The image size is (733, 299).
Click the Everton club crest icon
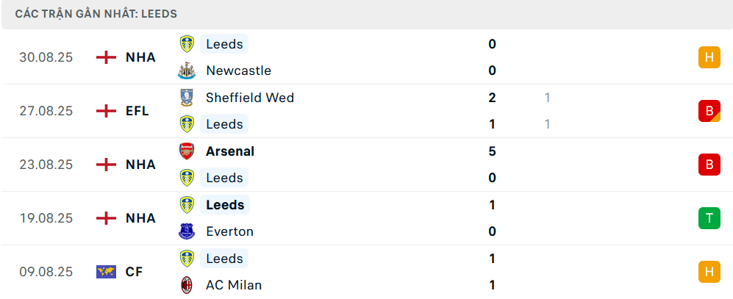tap(187, 231)
